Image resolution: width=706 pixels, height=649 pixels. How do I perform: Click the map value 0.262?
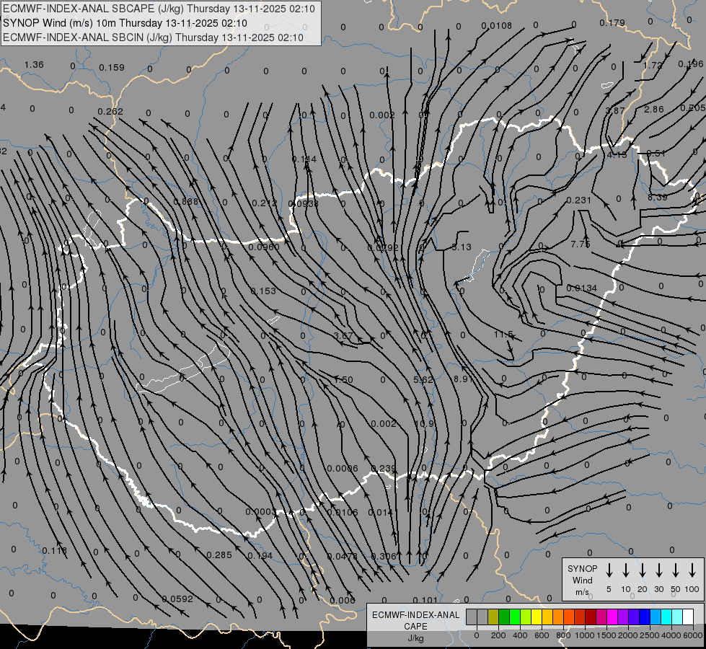coord(110,111)
